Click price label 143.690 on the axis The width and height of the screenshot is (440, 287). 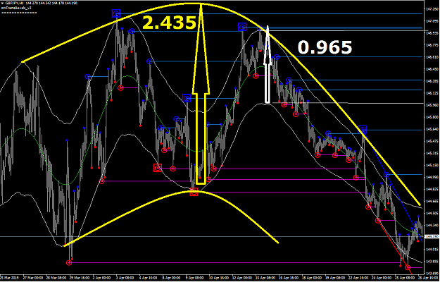pyautogui.click(x=432, y=273)
